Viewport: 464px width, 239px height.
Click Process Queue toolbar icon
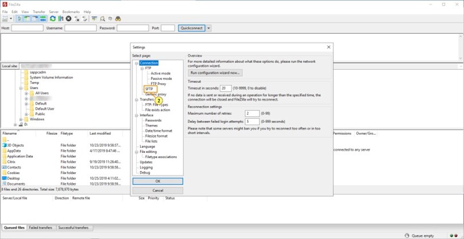coord(61,19)
